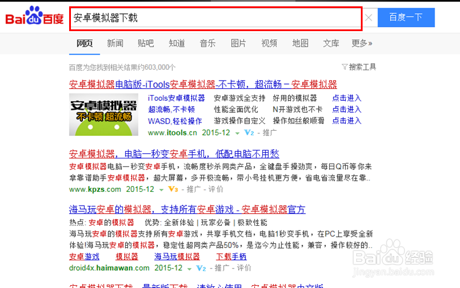Open the 安卓游戏 sublink
460x288 pixels.
click(x=84, y=257)
